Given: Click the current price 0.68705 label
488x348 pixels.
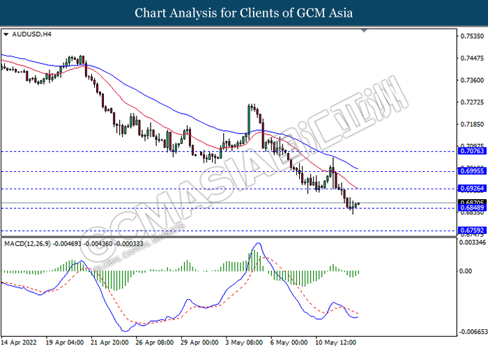Looking at the screenshot, I should point(472,203).
